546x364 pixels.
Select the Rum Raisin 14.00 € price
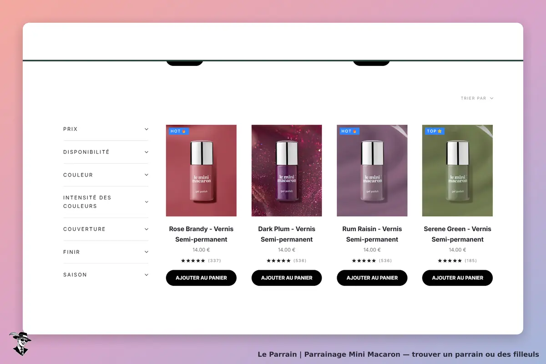coord(372,250)
